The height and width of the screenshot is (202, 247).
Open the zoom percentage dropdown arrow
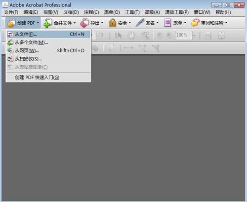point(194,36)
